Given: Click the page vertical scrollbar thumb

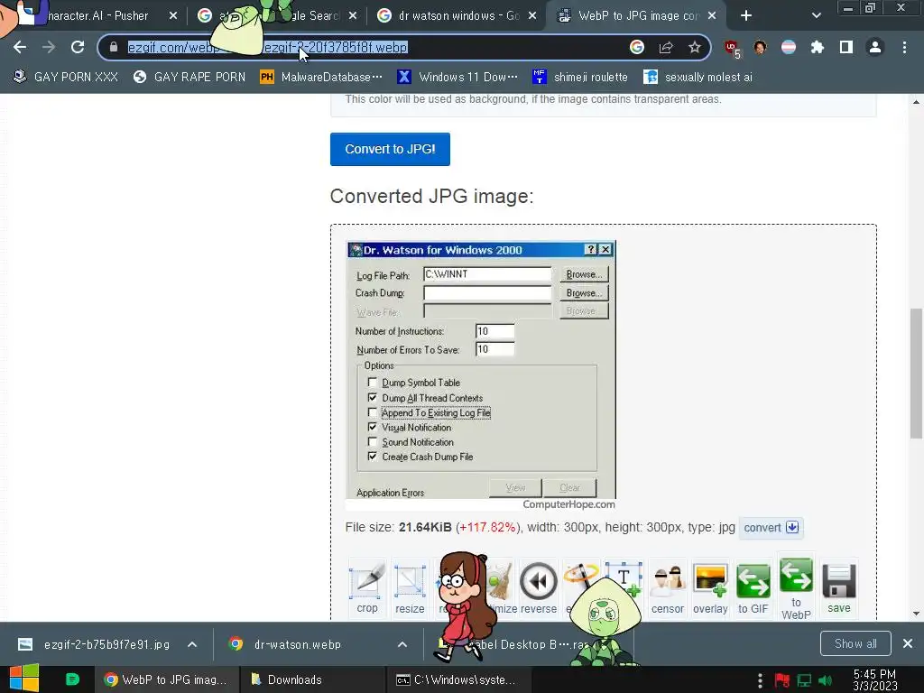Looking at the screenshot, I should [x=916, y=374].
